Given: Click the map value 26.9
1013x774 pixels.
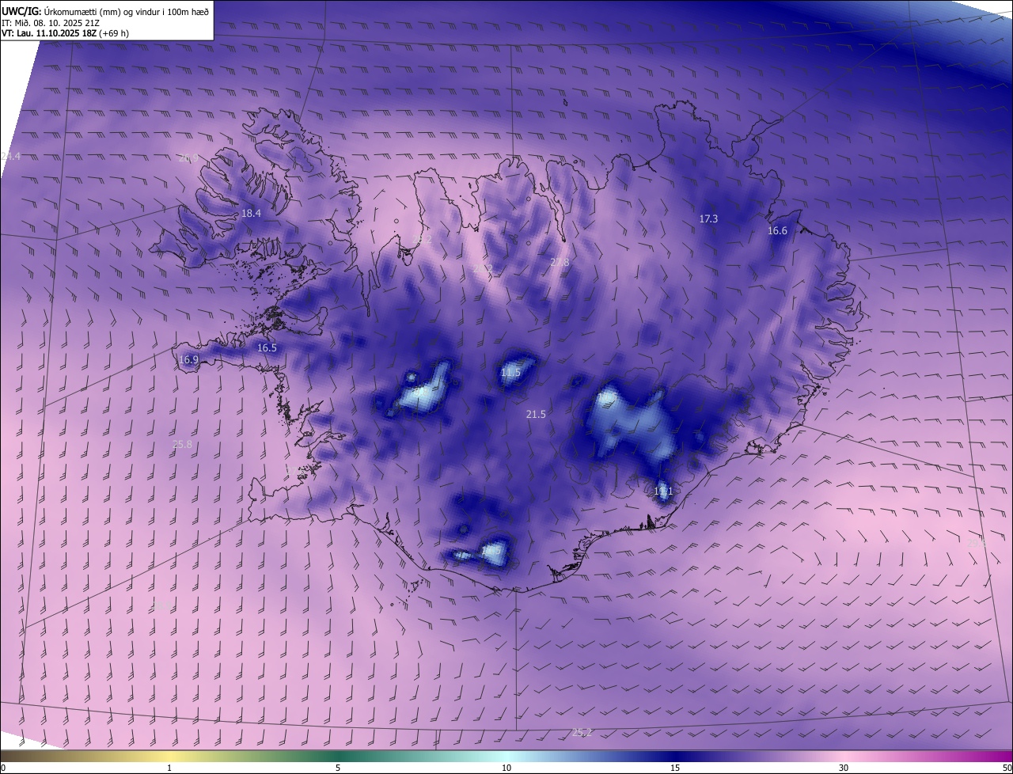Looking at the screenshot, I should (188, 158).
